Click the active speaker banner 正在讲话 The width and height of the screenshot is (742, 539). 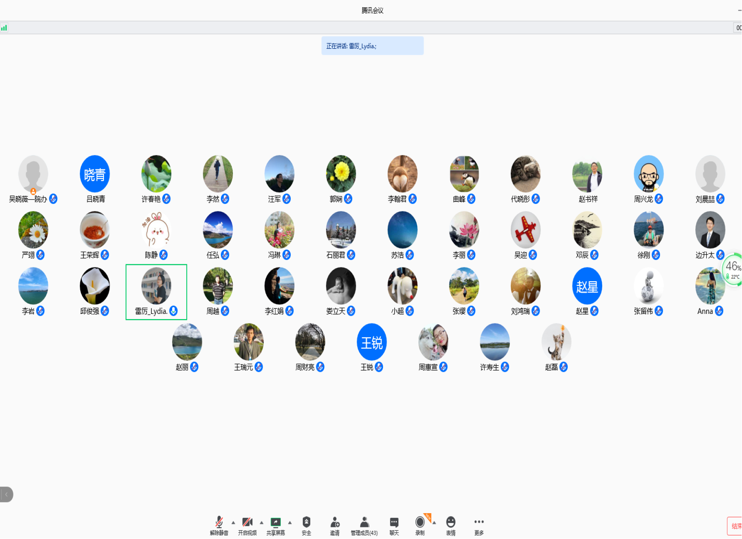[372, 46]
